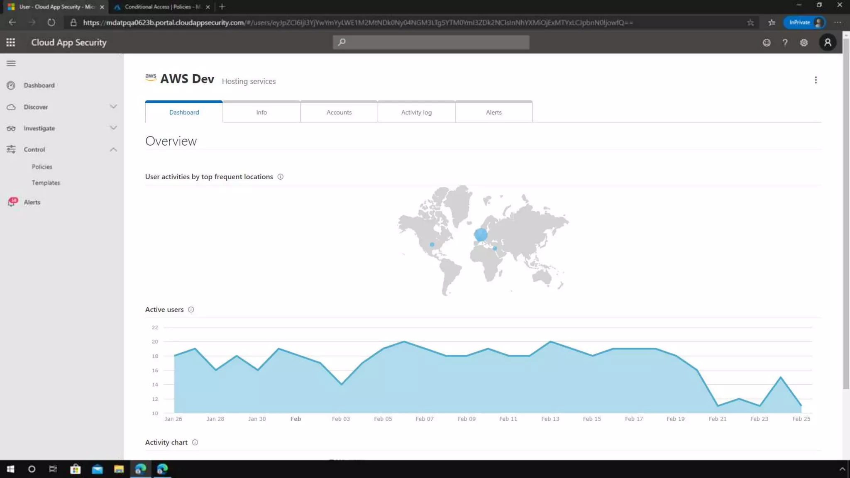
Task: Open the help question mark icon
Action: pos(785,42)
